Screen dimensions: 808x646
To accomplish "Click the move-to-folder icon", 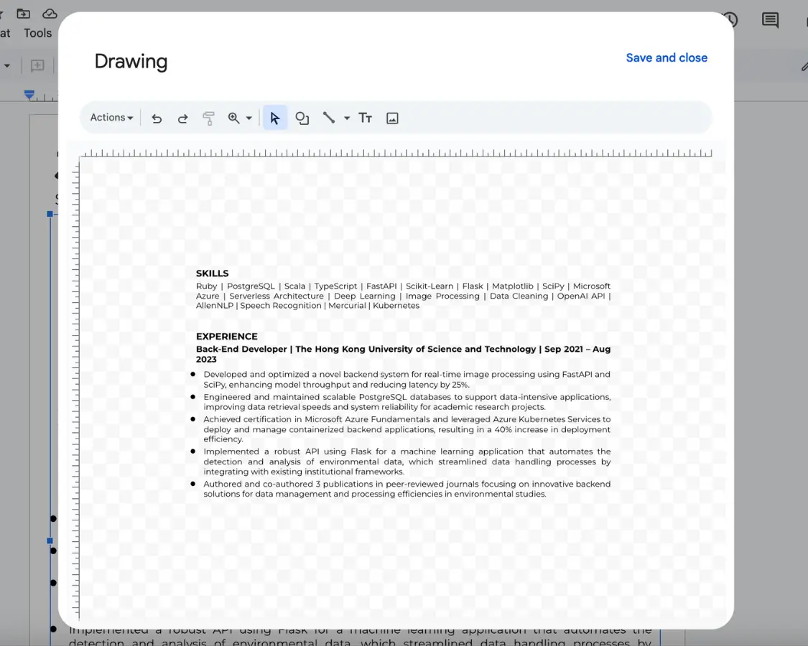I will pyautogui.click(x=24, y=13).
